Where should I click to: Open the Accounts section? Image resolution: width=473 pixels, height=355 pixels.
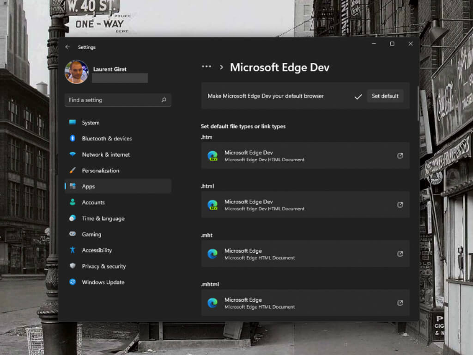[x=93, y=202]
